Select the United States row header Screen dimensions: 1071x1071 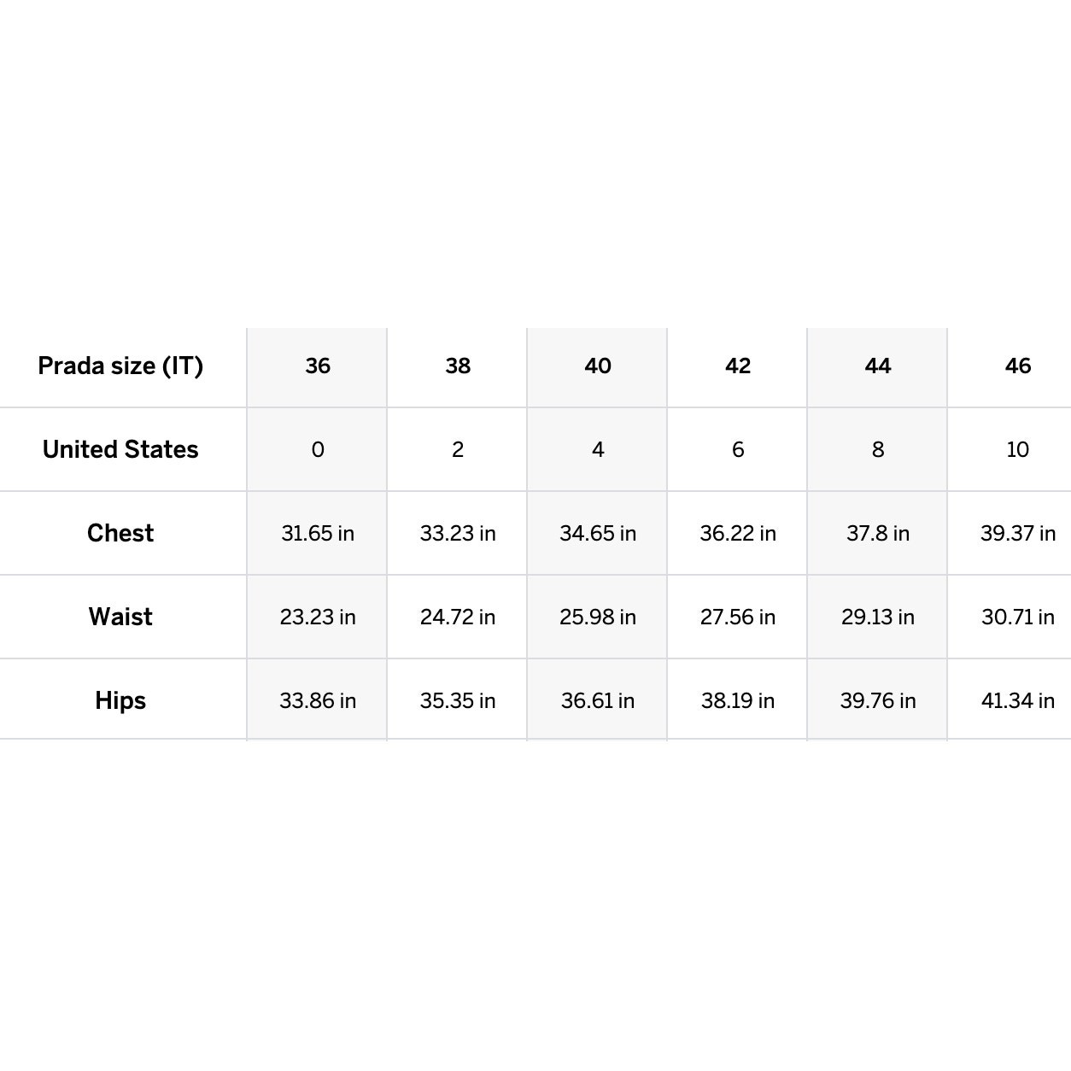coord(120,449)
